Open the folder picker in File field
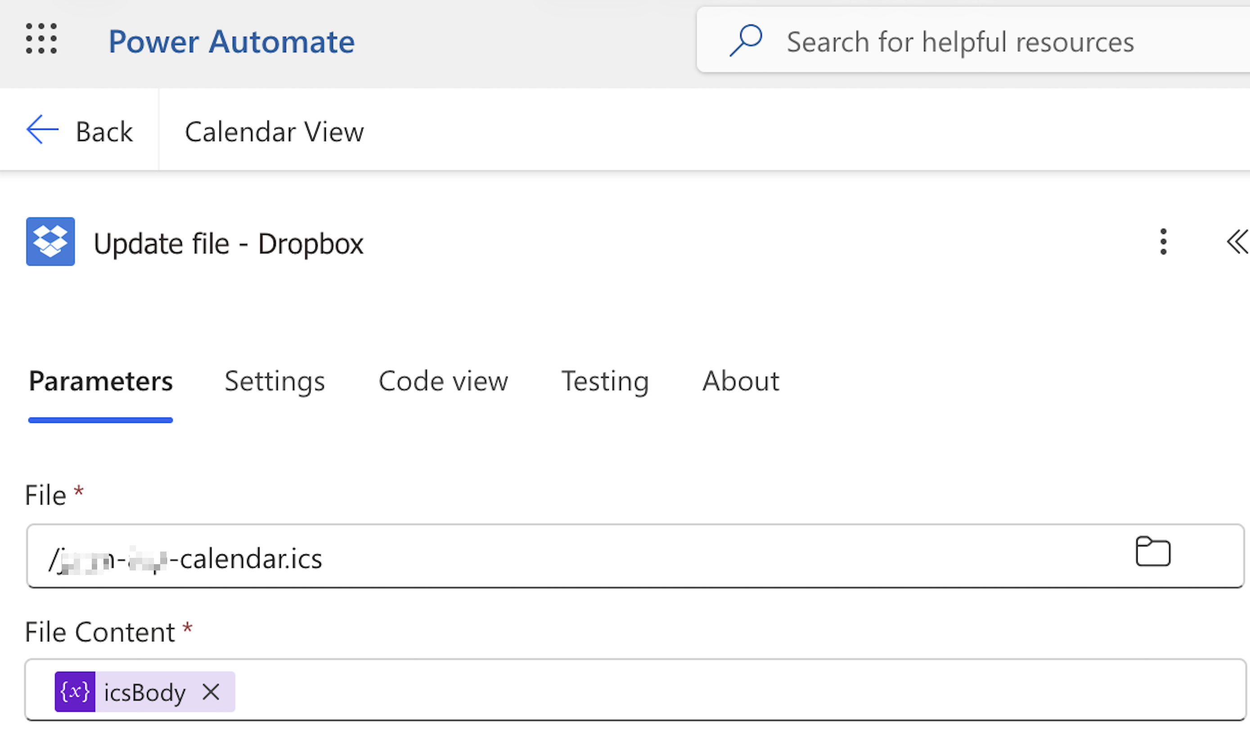1250x736 pixels. 1153,552
